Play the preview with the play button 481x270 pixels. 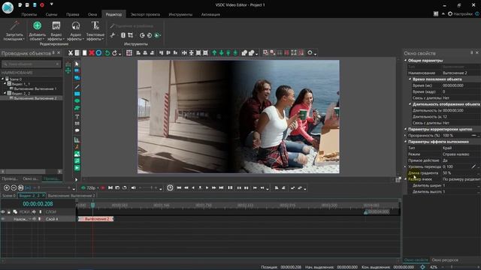[207, 187]
